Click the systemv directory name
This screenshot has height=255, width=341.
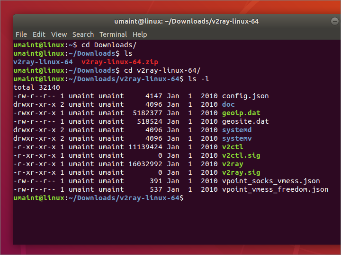click(x=236, y=138)
